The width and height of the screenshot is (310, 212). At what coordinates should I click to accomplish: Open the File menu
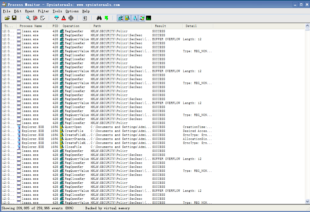coord(6,11)
